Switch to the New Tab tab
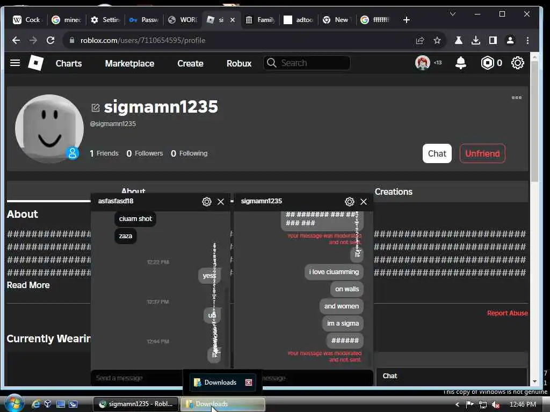 337,20
